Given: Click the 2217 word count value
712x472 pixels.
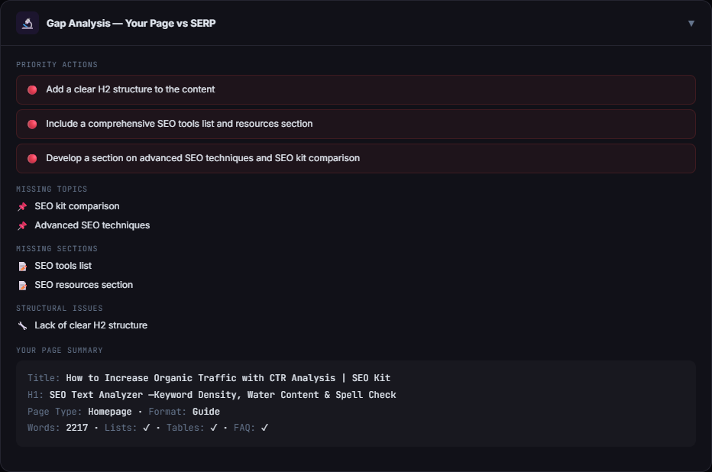Looking at the screenshot, I should click(x=76, y=428).
